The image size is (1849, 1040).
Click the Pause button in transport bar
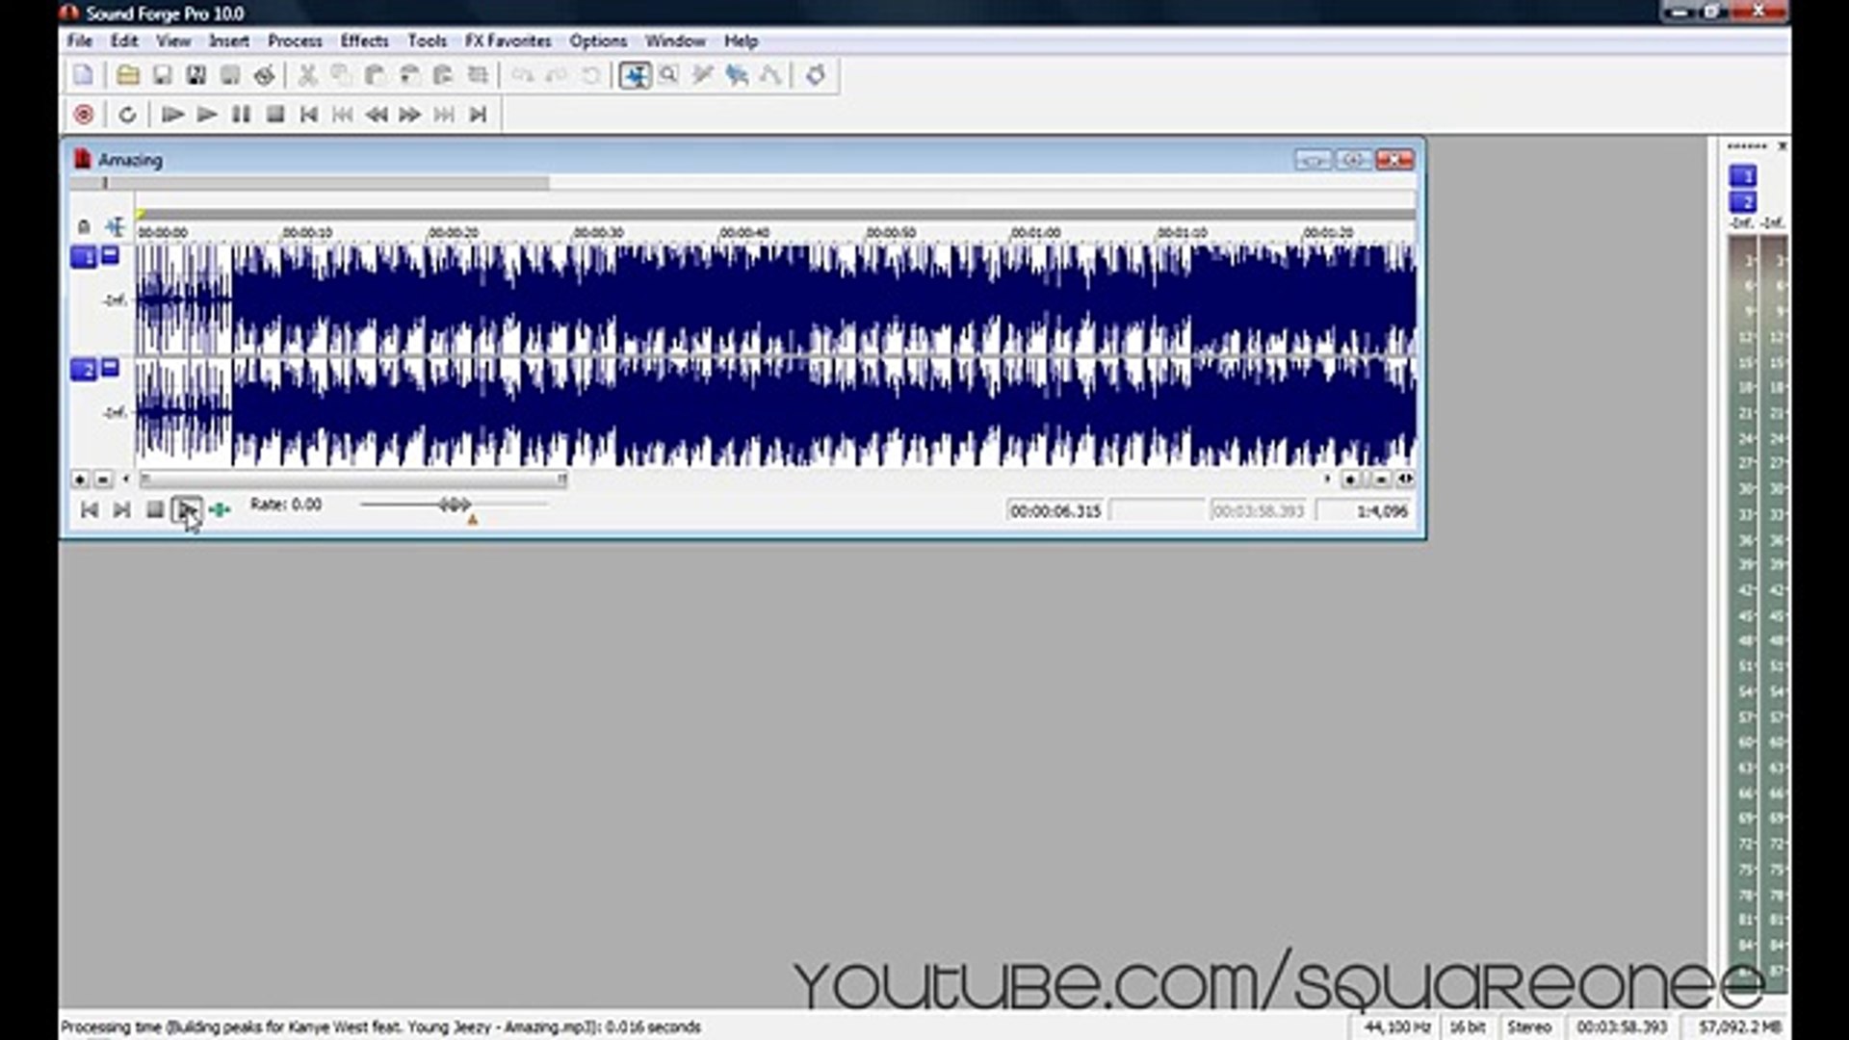pos(241,115)
